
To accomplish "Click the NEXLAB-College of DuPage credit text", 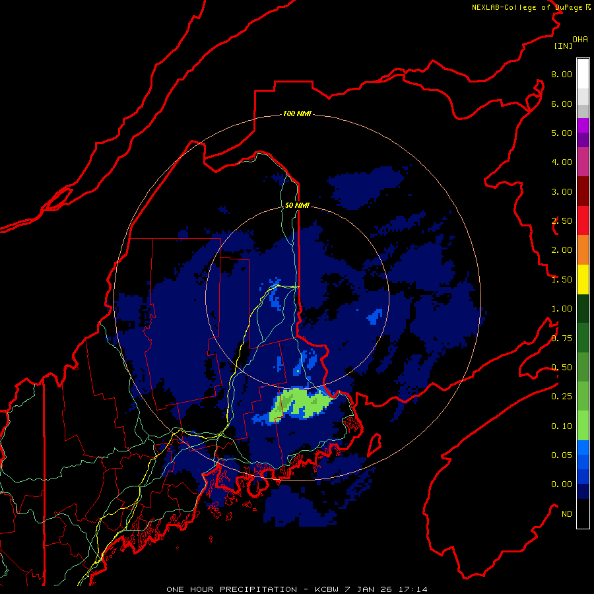I will pos(531,7).
